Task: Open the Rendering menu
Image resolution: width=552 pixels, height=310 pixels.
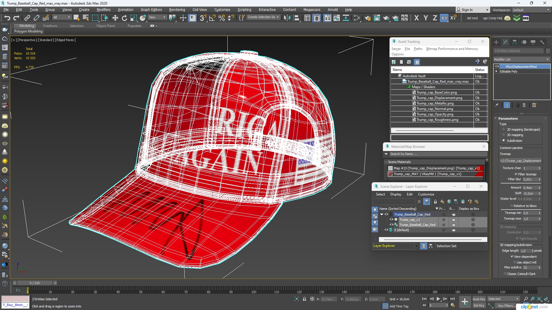Action: click(177, 10)
